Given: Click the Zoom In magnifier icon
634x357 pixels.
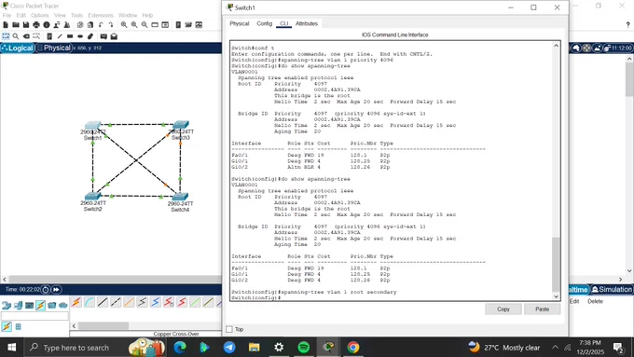Looking at the screenshot, I should coord(124,25).
